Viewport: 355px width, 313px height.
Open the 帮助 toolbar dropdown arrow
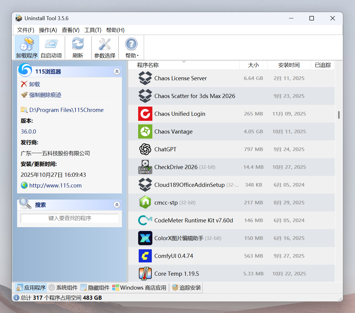pos(138,56)
